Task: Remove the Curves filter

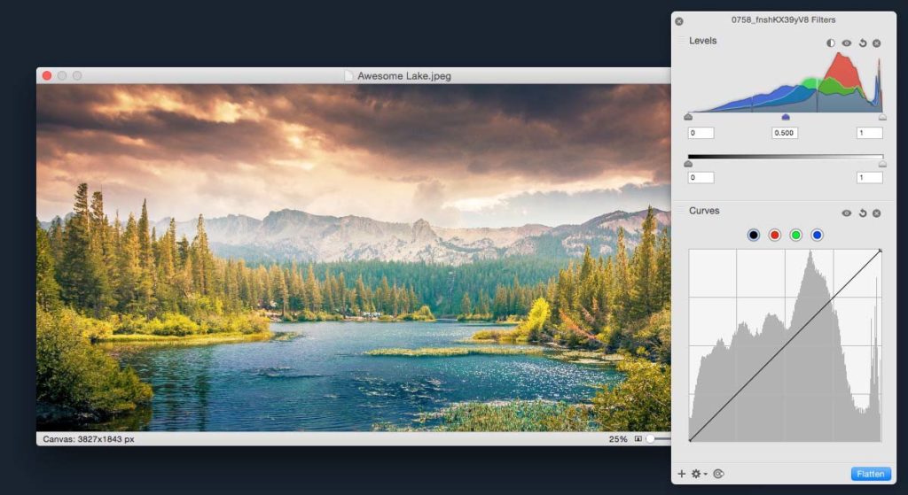Action: (877, 213)
